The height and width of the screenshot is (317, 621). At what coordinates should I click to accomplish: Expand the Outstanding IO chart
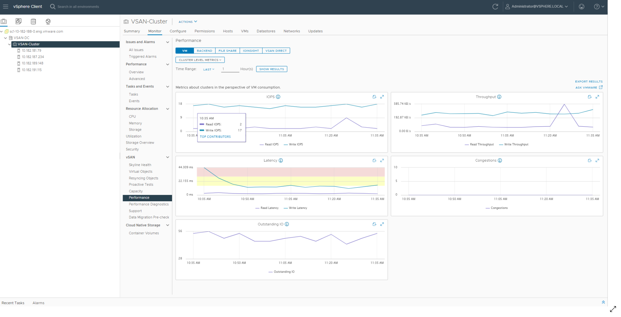[x=382, y=224]
